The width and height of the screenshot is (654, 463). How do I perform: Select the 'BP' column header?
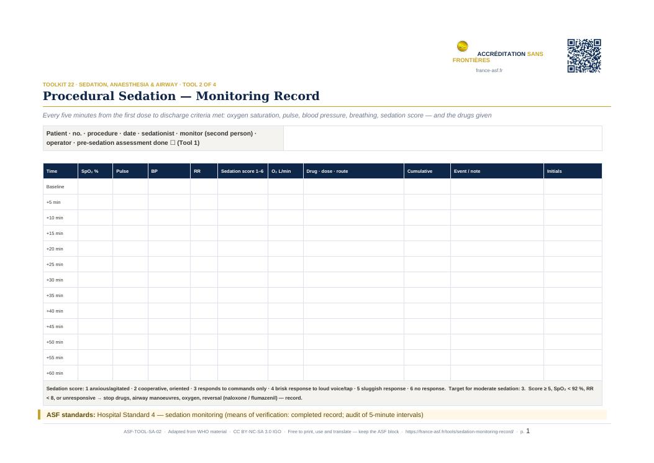[169, 171]
